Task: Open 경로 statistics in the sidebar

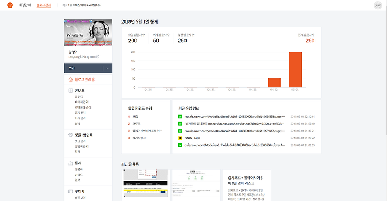Action: [77, 180]
